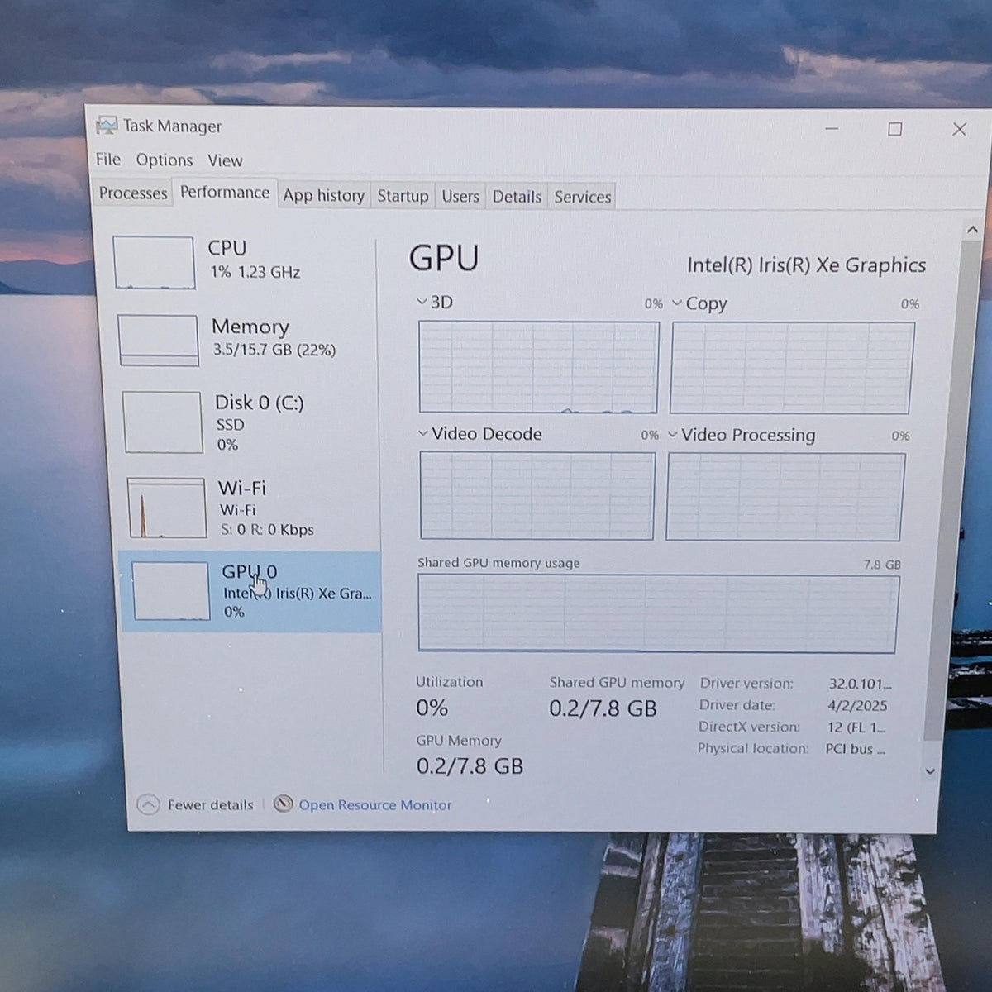Screen dimensions: 992x992
Task: Click the Copy engine usage graph
Action: (791, 368)
